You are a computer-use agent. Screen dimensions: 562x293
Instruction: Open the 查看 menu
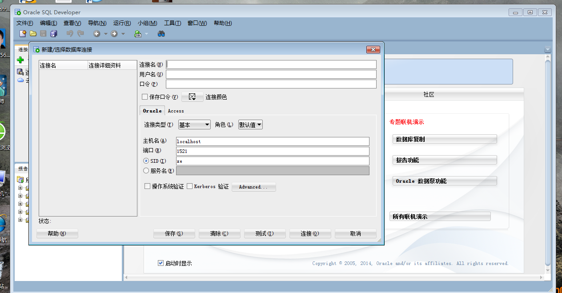72,23
